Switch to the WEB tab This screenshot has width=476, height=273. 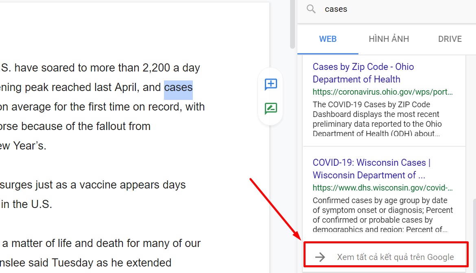point(328,39)
